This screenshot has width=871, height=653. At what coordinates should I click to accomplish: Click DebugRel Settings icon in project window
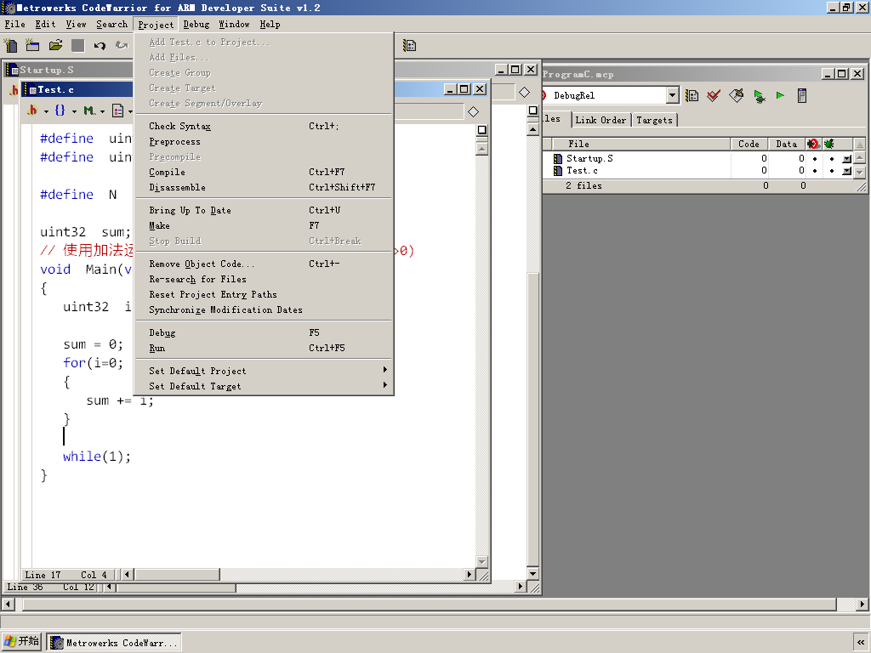click(x=692, y=95)
